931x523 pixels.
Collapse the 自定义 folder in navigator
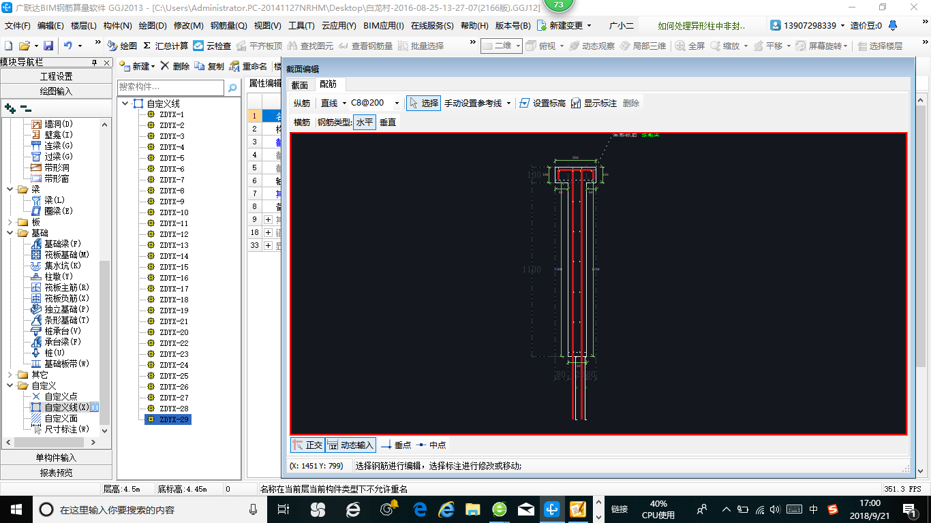click(x=10, y=385)
